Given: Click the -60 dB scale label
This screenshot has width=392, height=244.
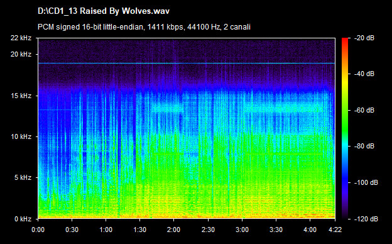Looking at the screenshot, I should pyautogui.click(x=364, y=110).
